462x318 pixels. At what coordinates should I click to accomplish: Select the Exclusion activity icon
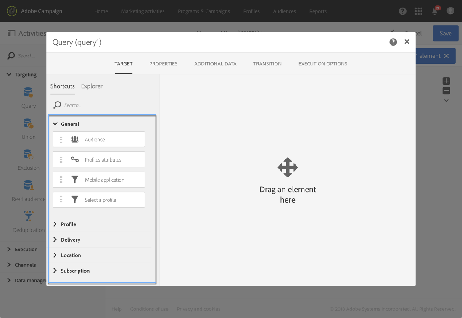[x=28, y=154]
